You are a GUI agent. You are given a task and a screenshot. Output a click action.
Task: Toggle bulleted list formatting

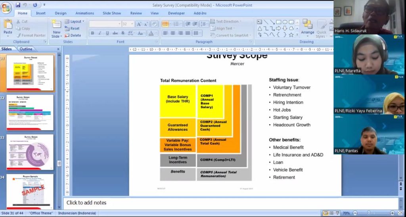tap(165, 24)
